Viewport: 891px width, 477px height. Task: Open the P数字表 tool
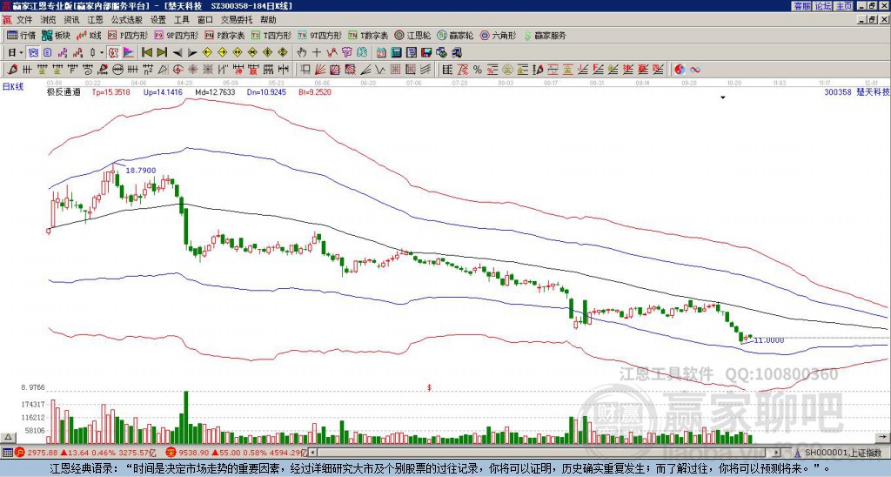coord(225,35)
